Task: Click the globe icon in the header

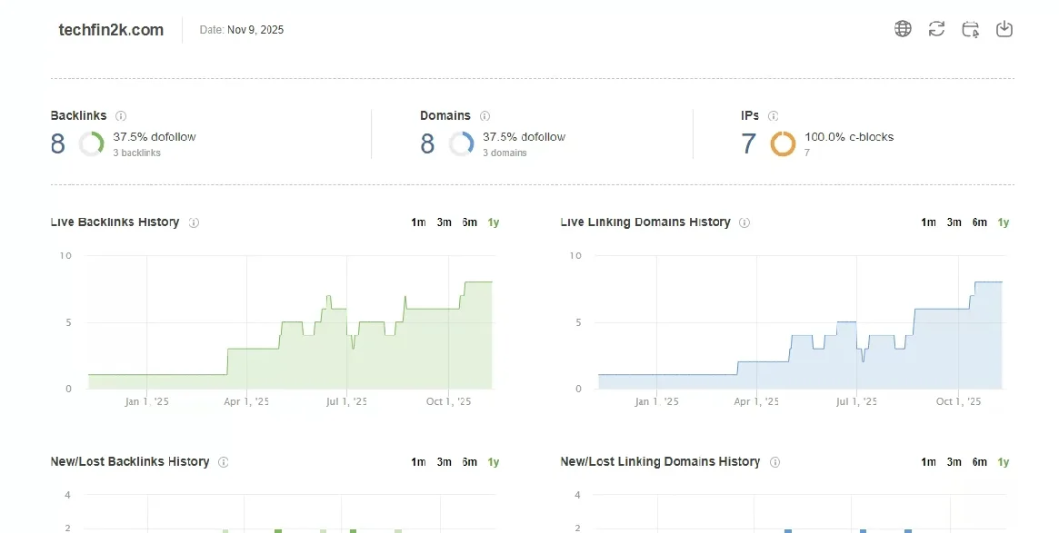Action: 903,28
